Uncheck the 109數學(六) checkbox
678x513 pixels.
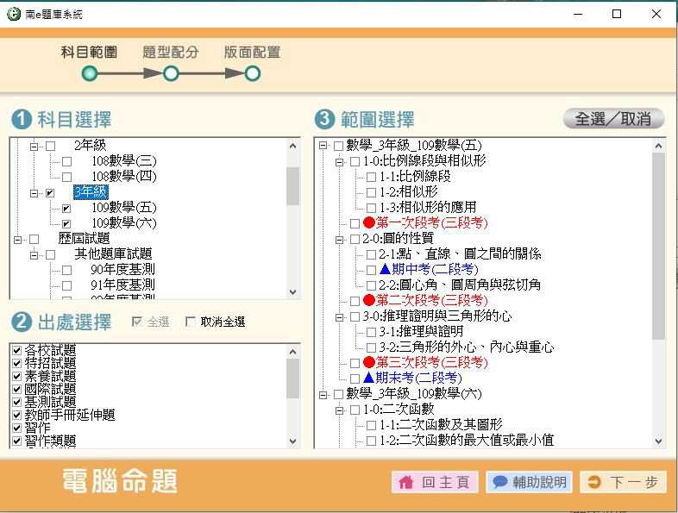point(66,224)
